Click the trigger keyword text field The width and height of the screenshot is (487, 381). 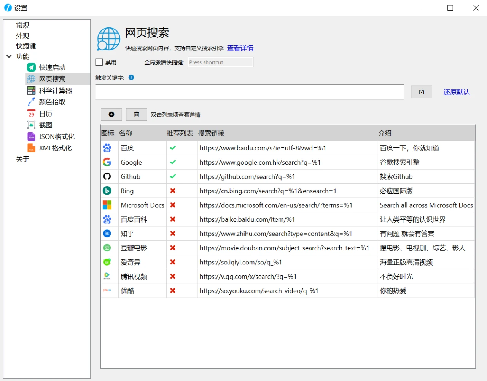(250, 92)
